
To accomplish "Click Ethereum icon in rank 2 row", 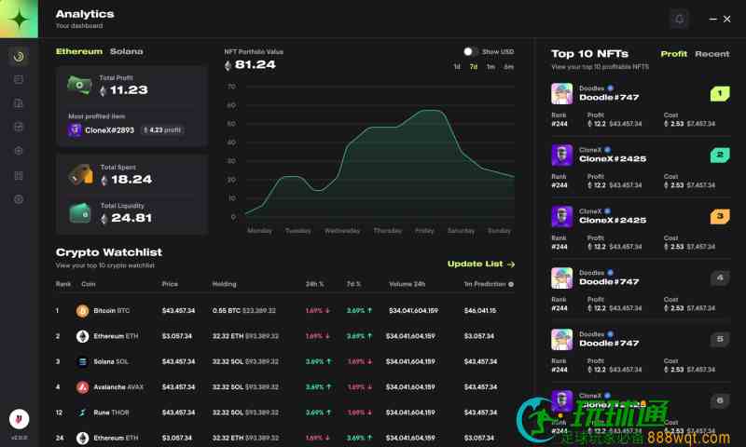I will [x=82, y=336].
